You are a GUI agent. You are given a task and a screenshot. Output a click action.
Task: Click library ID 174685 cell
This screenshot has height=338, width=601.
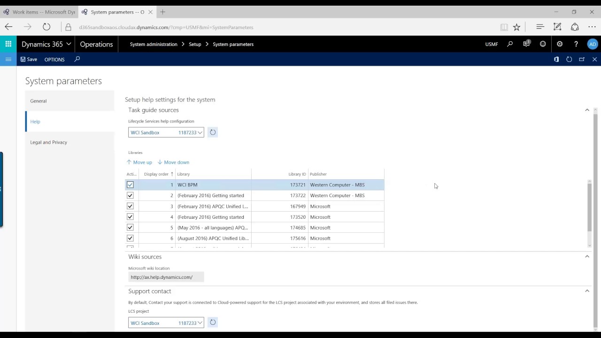(279, 228)
